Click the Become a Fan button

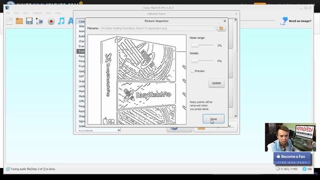(292, 158)
